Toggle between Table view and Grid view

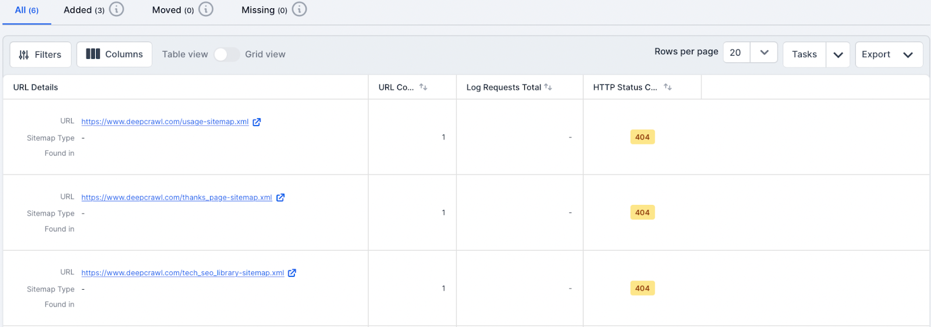coord(226,54)
